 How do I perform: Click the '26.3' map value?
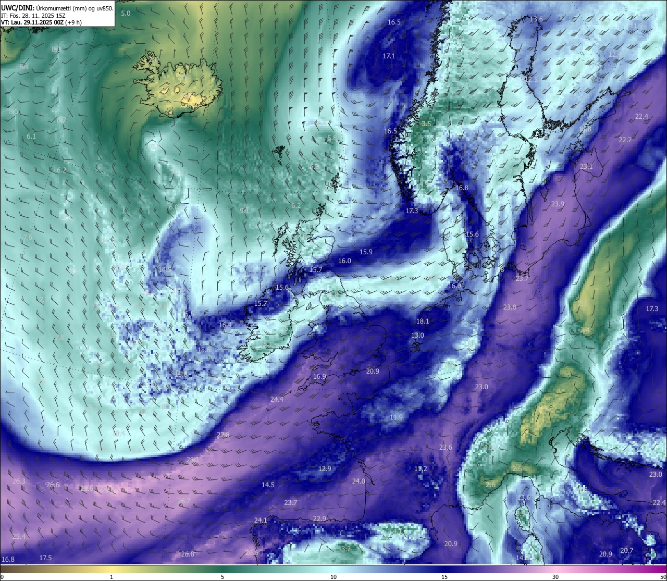click(x=19, y=481)
